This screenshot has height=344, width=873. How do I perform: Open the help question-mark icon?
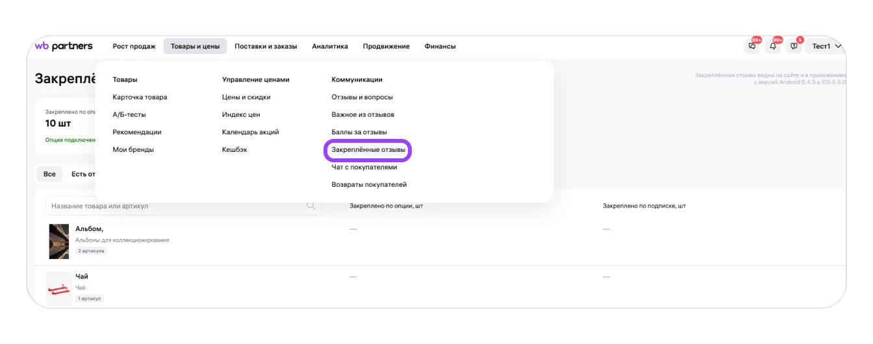(794, 46)
